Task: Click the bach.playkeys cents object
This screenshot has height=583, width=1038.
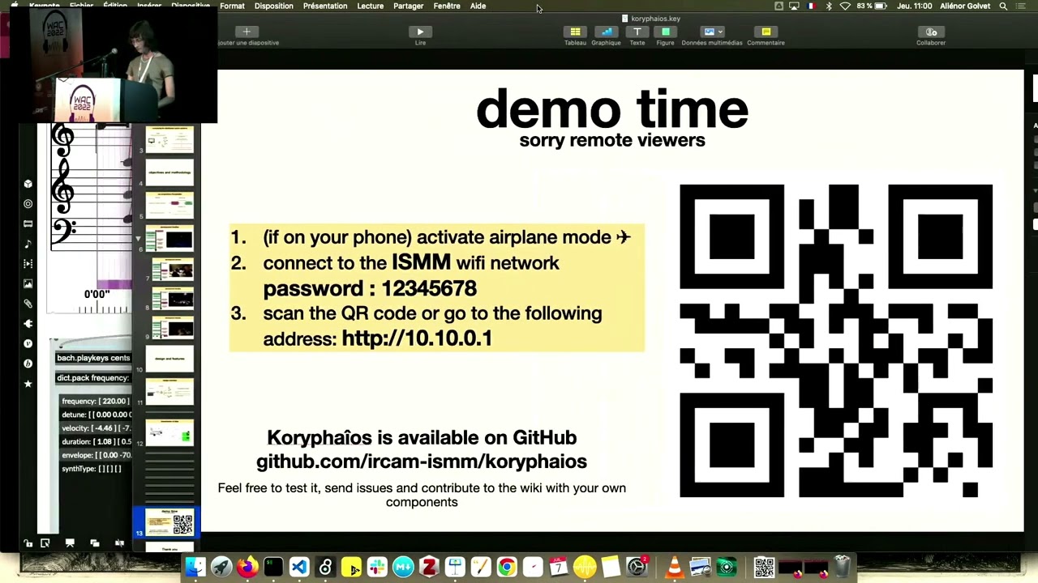Action: point(92,358)
